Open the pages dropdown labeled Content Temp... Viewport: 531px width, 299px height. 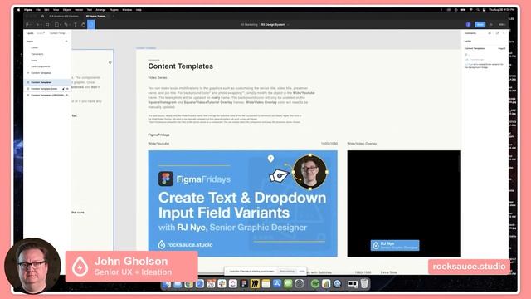coord(58,33)
